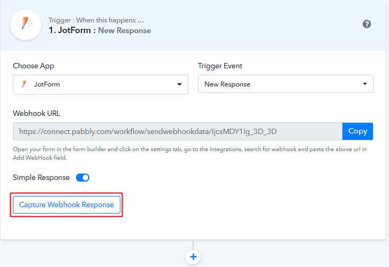
Task: Click the "Choose App" label
Action: click(x=34, y=66)
